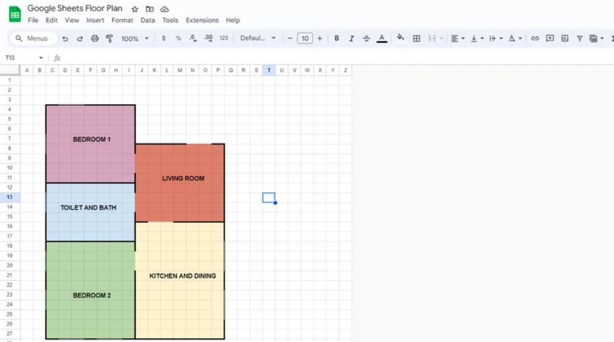Select column T header
The width and height of the screenshot is (614, 342).
click(269, 70)
